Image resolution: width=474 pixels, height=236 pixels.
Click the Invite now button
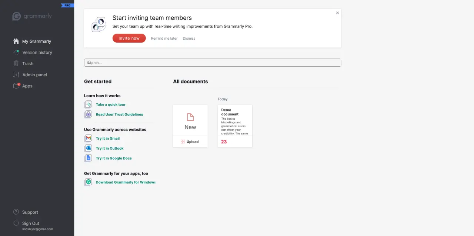click(x=129, y=38)
